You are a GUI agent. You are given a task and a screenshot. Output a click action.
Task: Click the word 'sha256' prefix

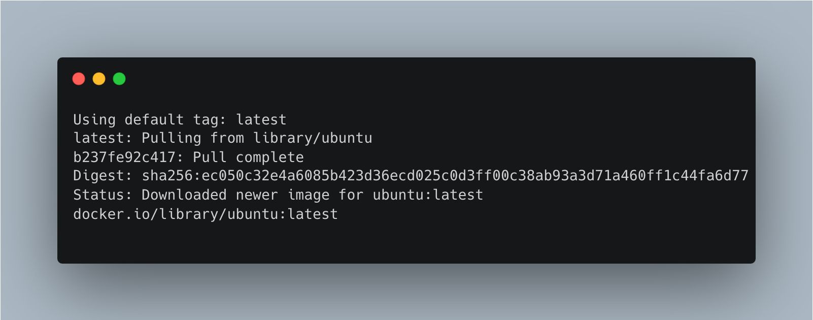tap(167, 176)
